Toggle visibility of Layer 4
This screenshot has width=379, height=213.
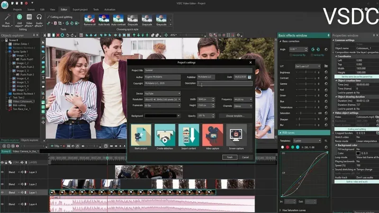pyautogui.click(x=2, y=204)
